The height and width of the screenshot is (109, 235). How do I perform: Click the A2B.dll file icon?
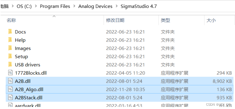tap(10, 81)
